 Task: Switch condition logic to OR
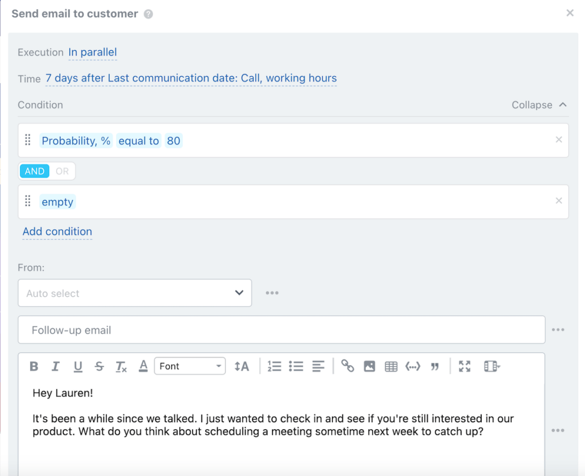point(62,171)
